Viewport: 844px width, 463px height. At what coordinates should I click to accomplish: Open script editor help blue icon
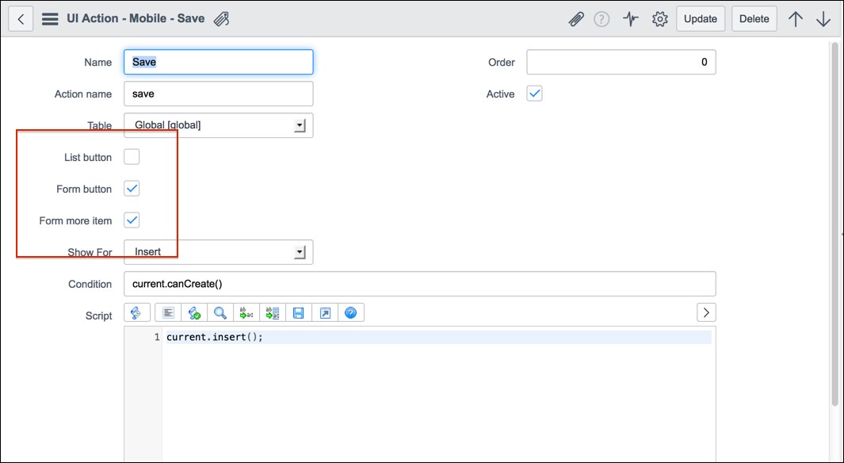click(350, 312)
